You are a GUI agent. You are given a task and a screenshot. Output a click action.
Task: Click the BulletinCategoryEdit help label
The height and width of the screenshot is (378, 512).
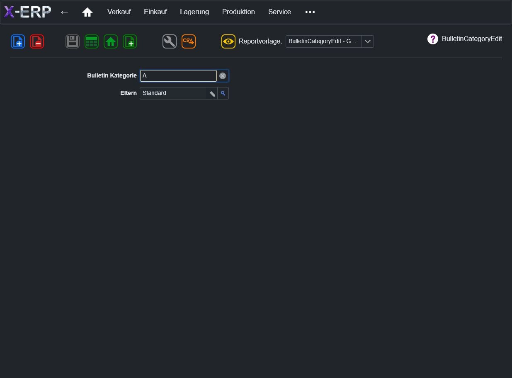(472, 39)
